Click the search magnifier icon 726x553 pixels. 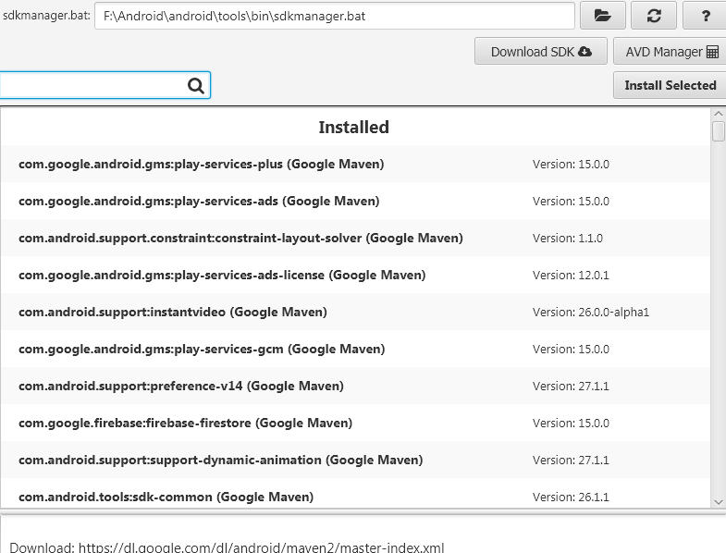coord(196,86)
